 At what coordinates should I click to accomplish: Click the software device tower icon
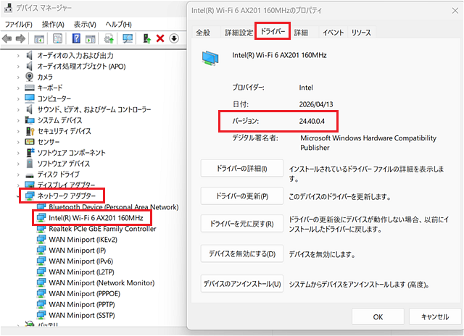[30, 163]
